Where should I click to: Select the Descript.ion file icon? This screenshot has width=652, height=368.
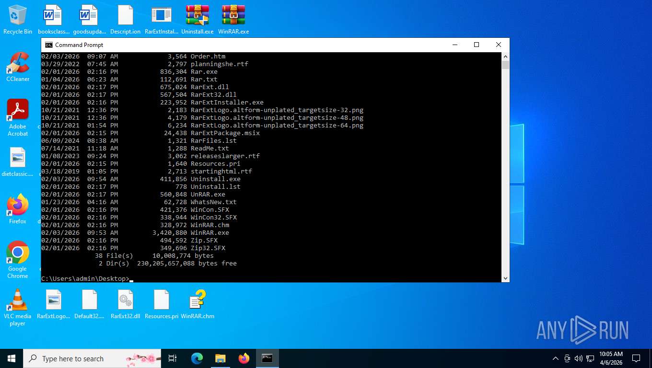(x=125, y=20)
